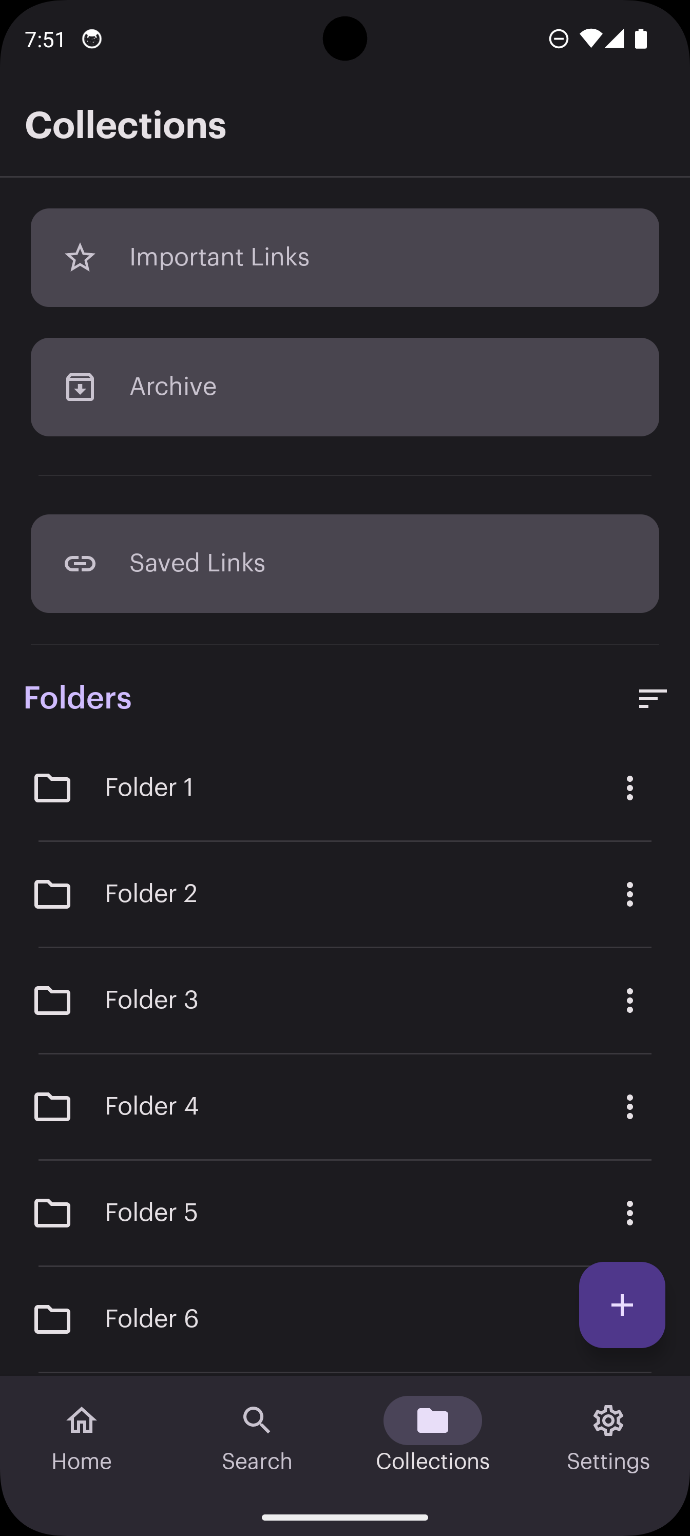Expand options menu for Folder 5
This screenshot has width=690, height=1536.
(x=629, y=1213)
